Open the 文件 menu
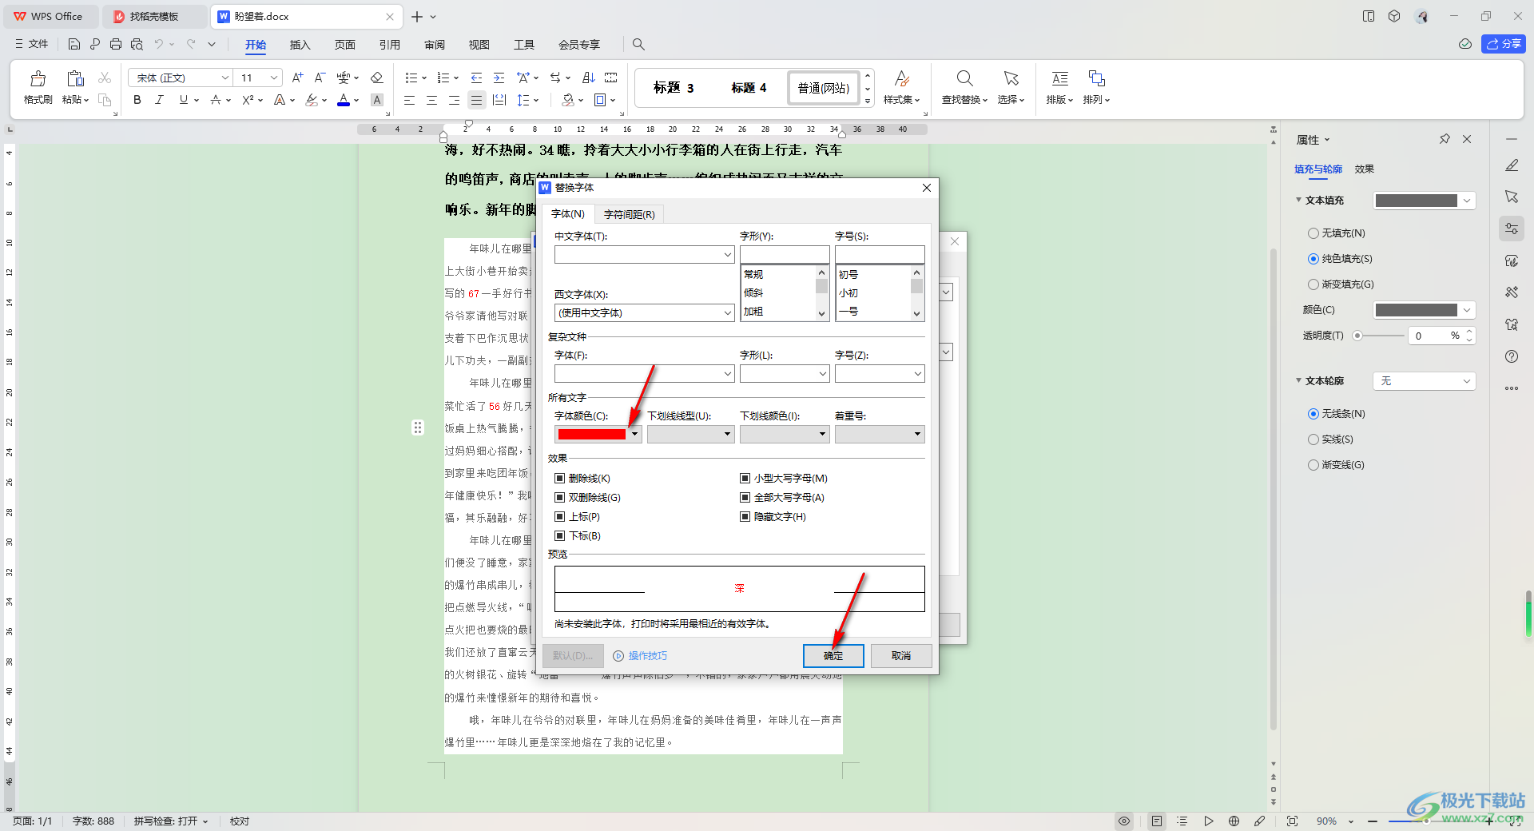Screen dimensions: 1534x831 pyautogui.click(x=32, y=44)
